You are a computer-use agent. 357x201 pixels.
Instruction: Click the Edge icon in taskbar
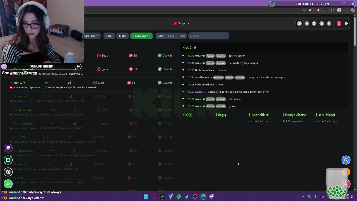pos(203,197)
